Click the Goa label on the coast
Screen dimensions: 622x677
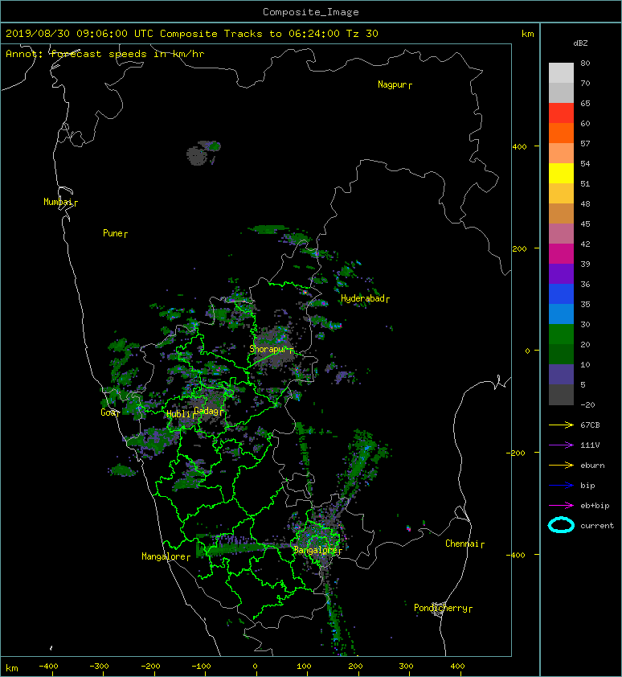click(x=108, y=412)
